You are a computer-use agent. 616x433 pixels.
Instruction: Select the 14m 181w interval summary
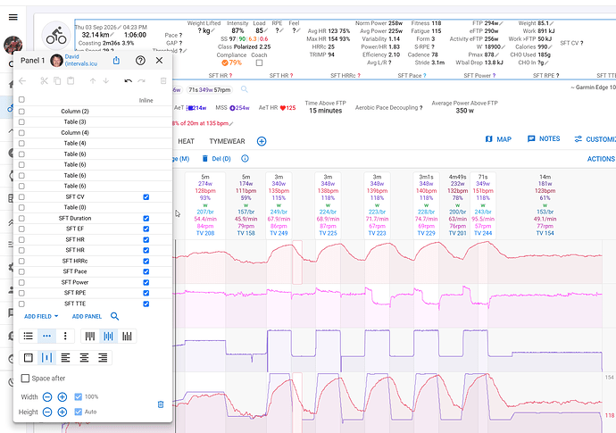(x=545, y=205)
